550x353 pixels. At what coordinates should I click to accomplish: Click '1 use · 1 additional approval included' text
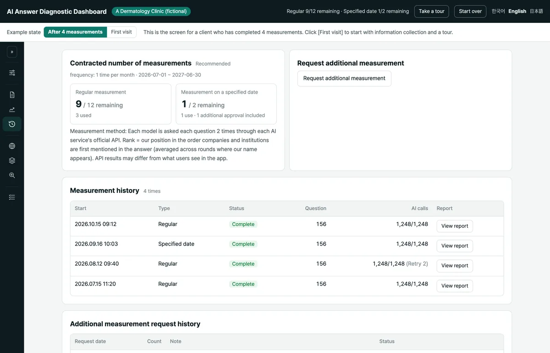click(x=223, y=116)
